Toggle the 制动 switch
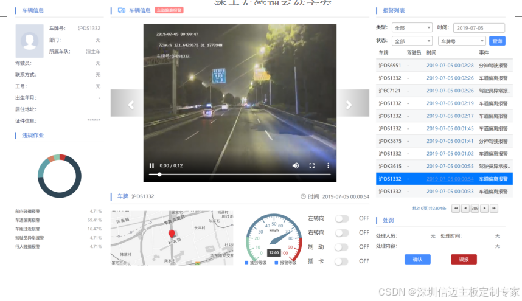 [342, 247]
